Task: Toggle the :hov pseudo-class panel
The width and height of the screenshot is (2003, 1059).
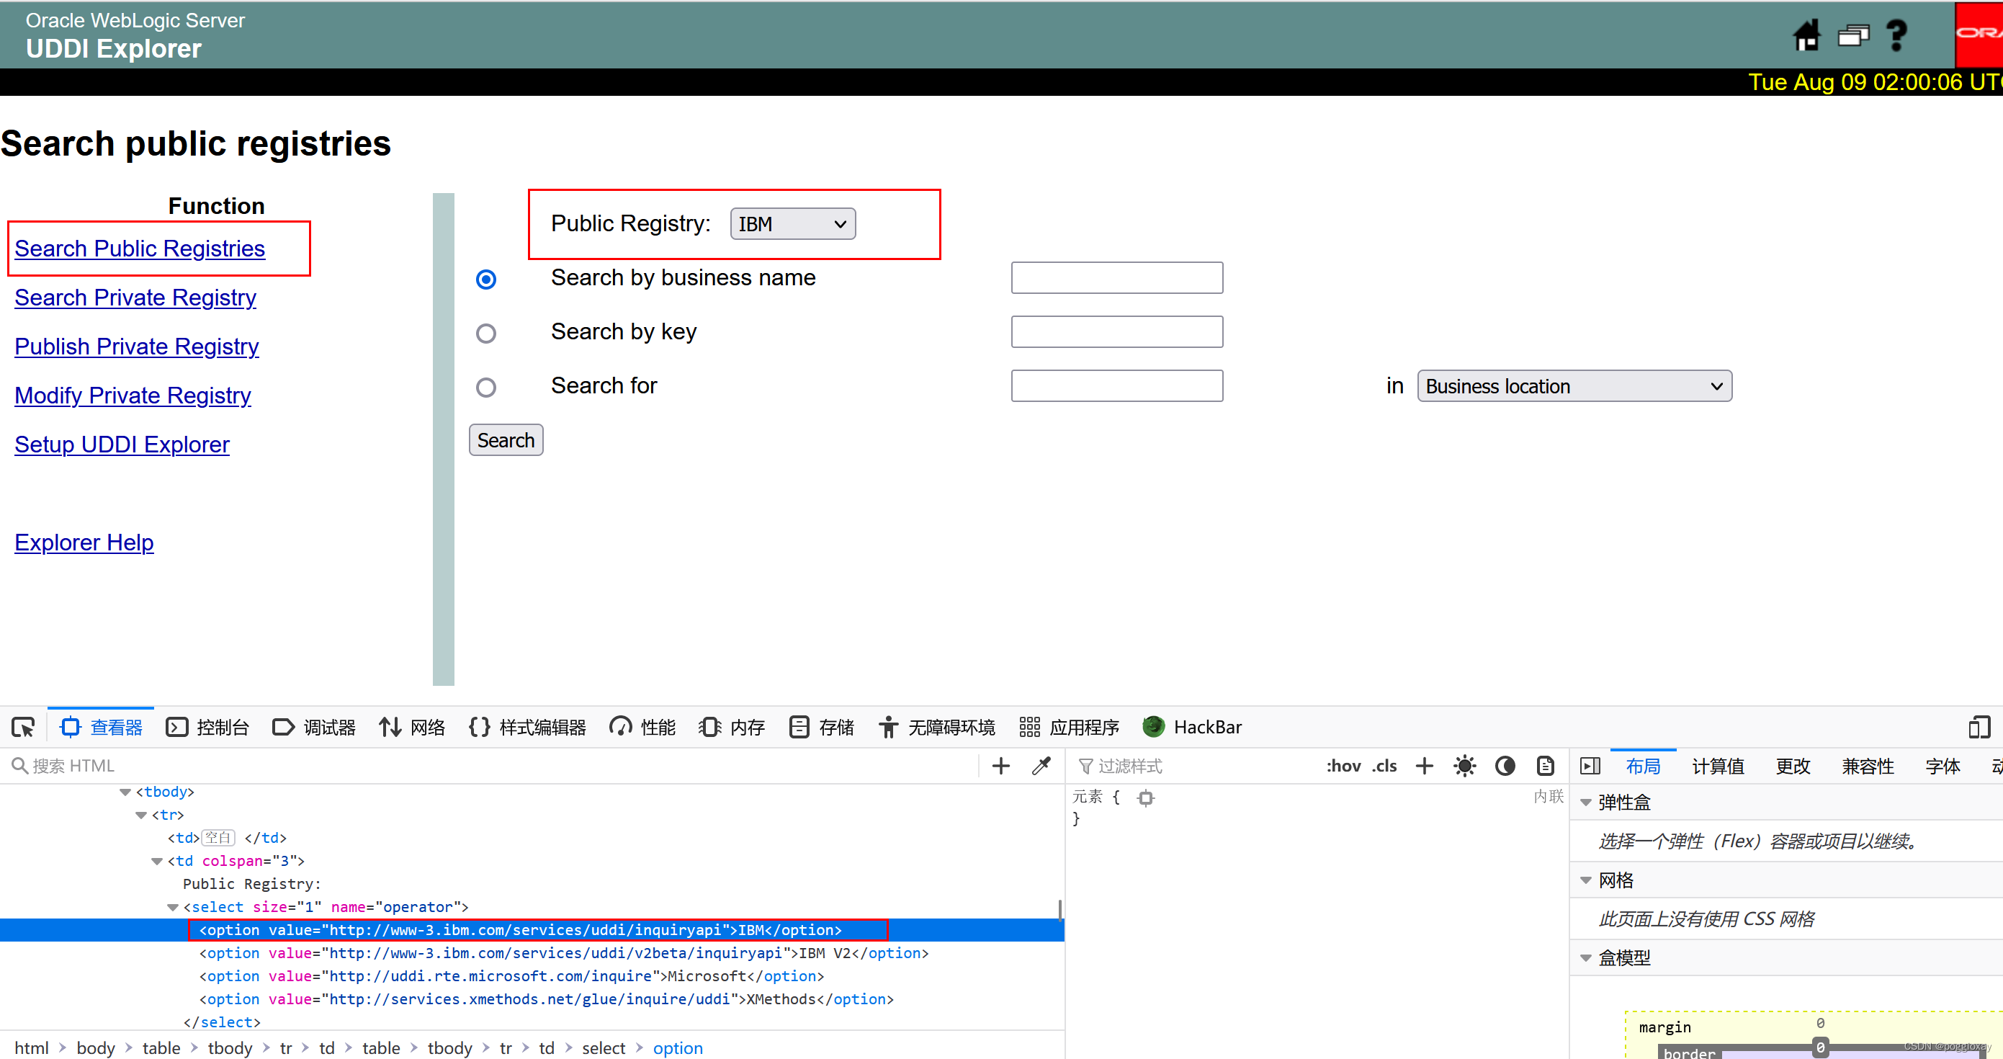Action: pyautogui.click(x=1343, y=766)
